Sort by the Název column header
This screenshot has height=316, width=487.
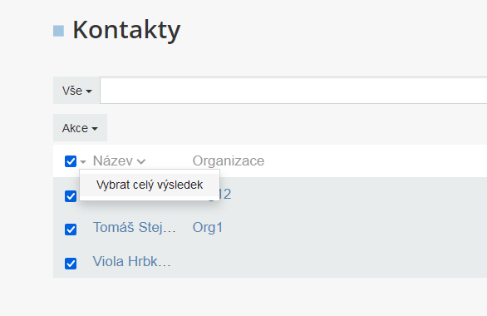tap(113, 161)
